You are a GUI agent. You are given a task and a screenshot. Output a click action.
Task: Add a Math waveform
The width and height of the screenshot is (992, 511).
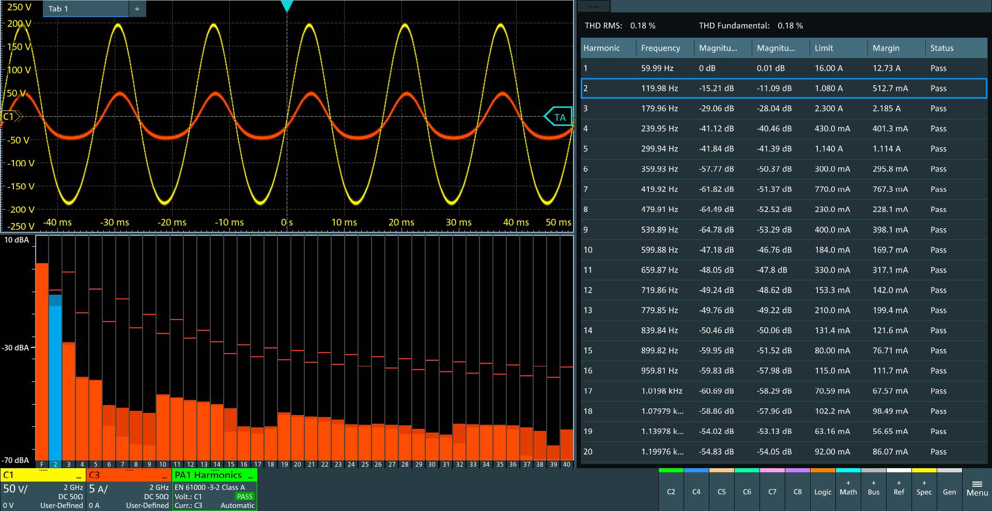[x=848, y=489]
